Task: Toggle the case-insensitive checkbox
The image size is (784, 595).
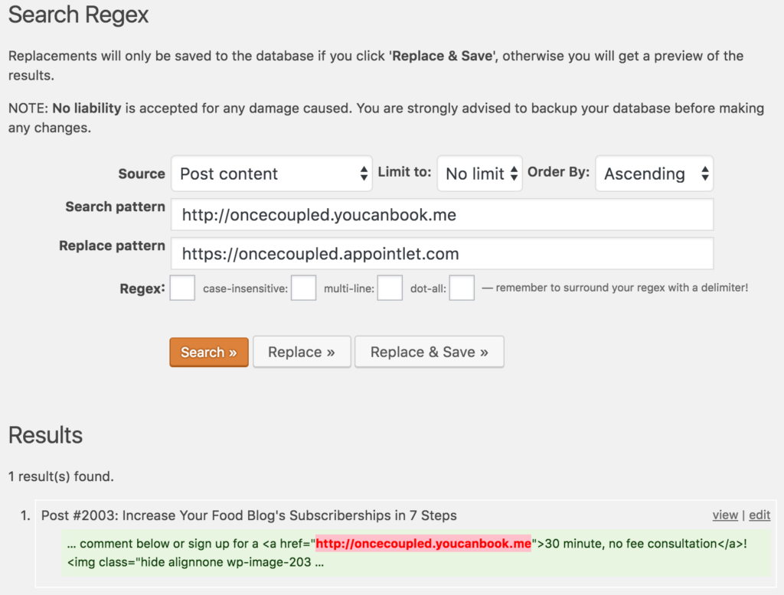Action: pyautogui.click(x=303, y=288)
